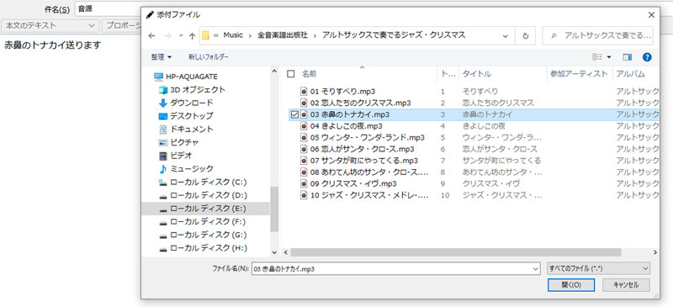Open ミュージック in sidebar
The image size is (673, 307).
click(191, 169)
